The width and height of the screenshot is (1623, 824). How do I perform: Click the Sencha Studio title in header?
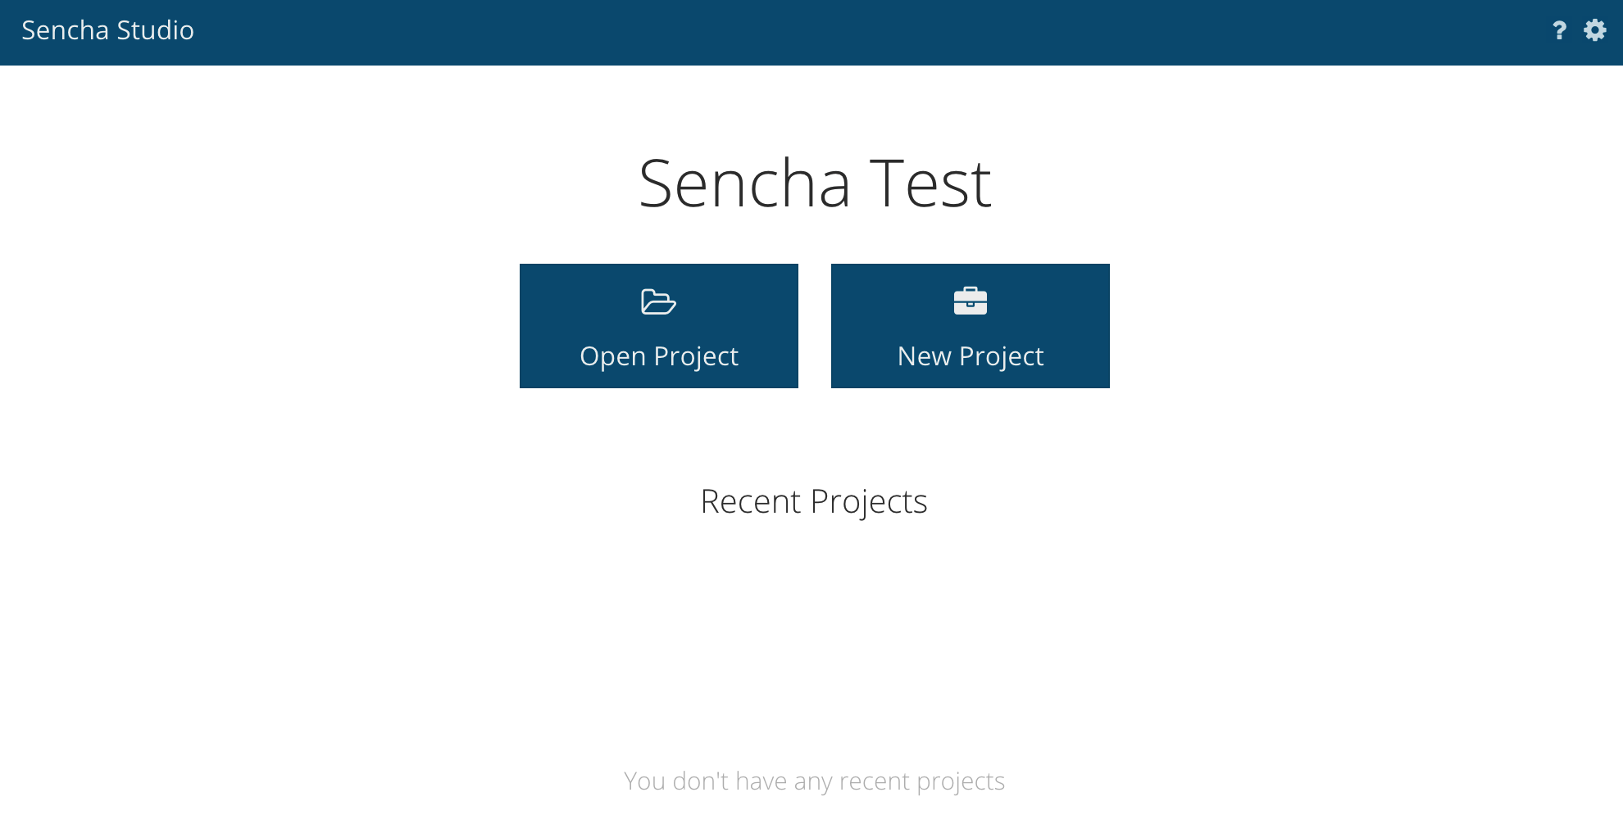tap(107, 30)
